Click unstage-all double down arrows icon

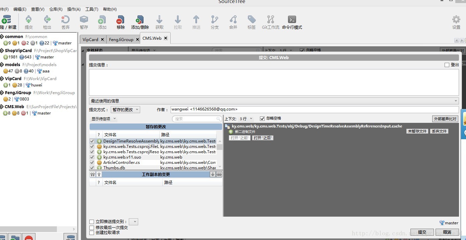pos(219,175)
